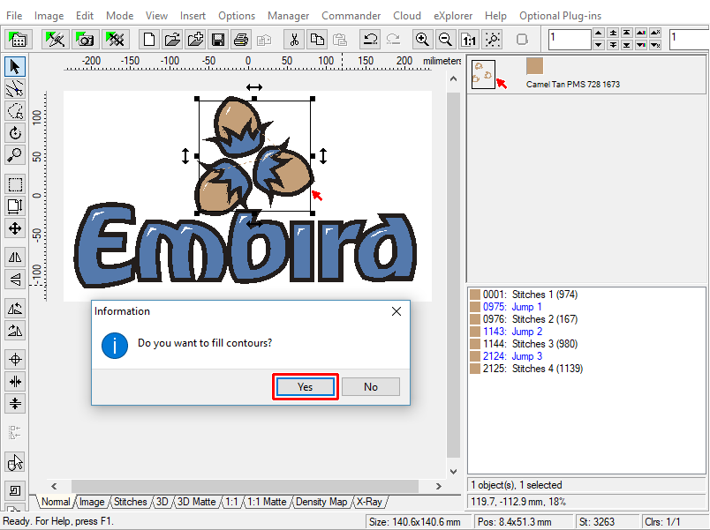Close the Information dialog

click(397, 311)
